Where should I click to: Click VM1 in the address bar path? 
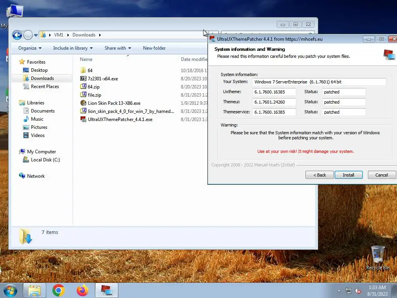59,35
